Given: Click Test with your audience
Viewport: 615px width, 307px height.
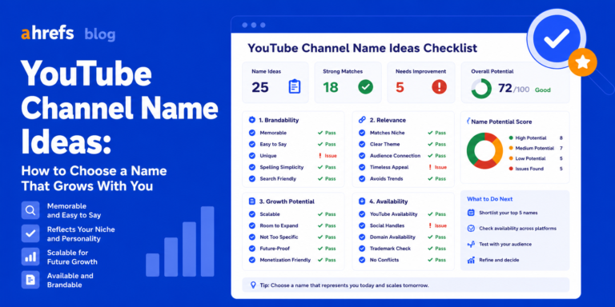Looking at the screenshot, I should pyautogui.click(x=505, y=244).
